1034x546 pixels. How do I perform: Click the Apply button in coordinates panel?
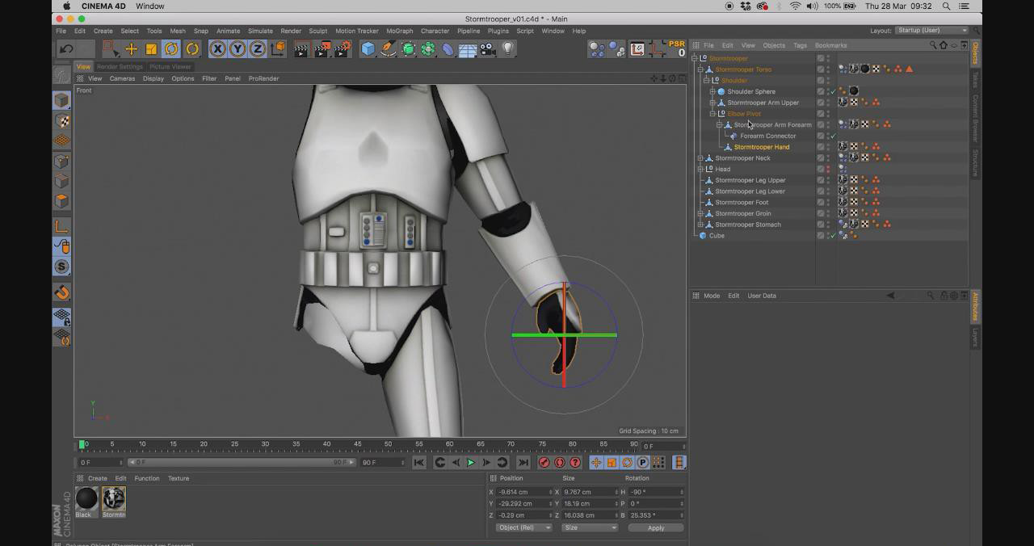tap(655, 527)
